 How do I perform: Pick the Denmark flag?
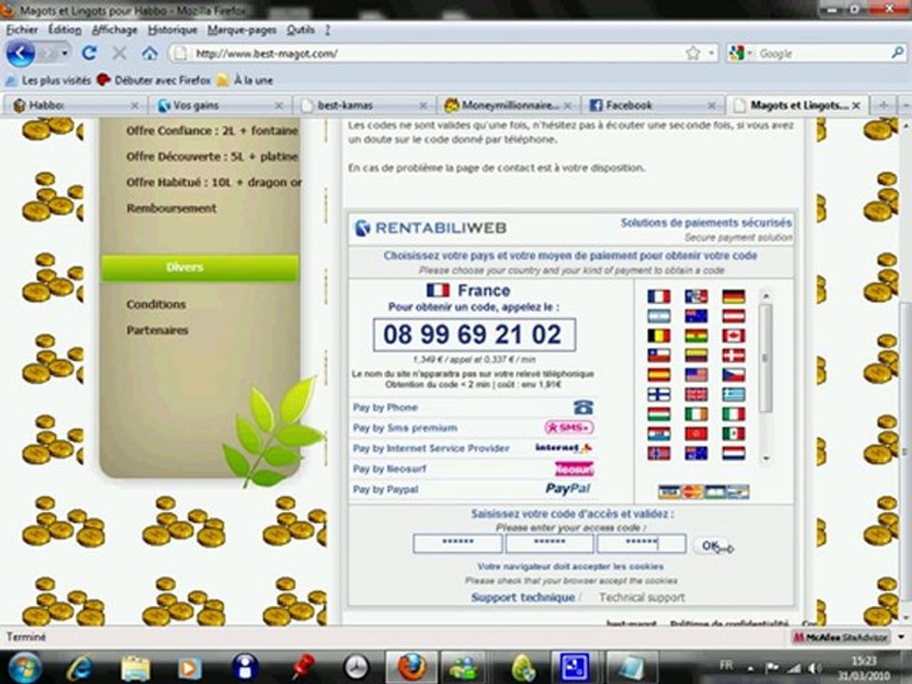[x=733, y=355]
